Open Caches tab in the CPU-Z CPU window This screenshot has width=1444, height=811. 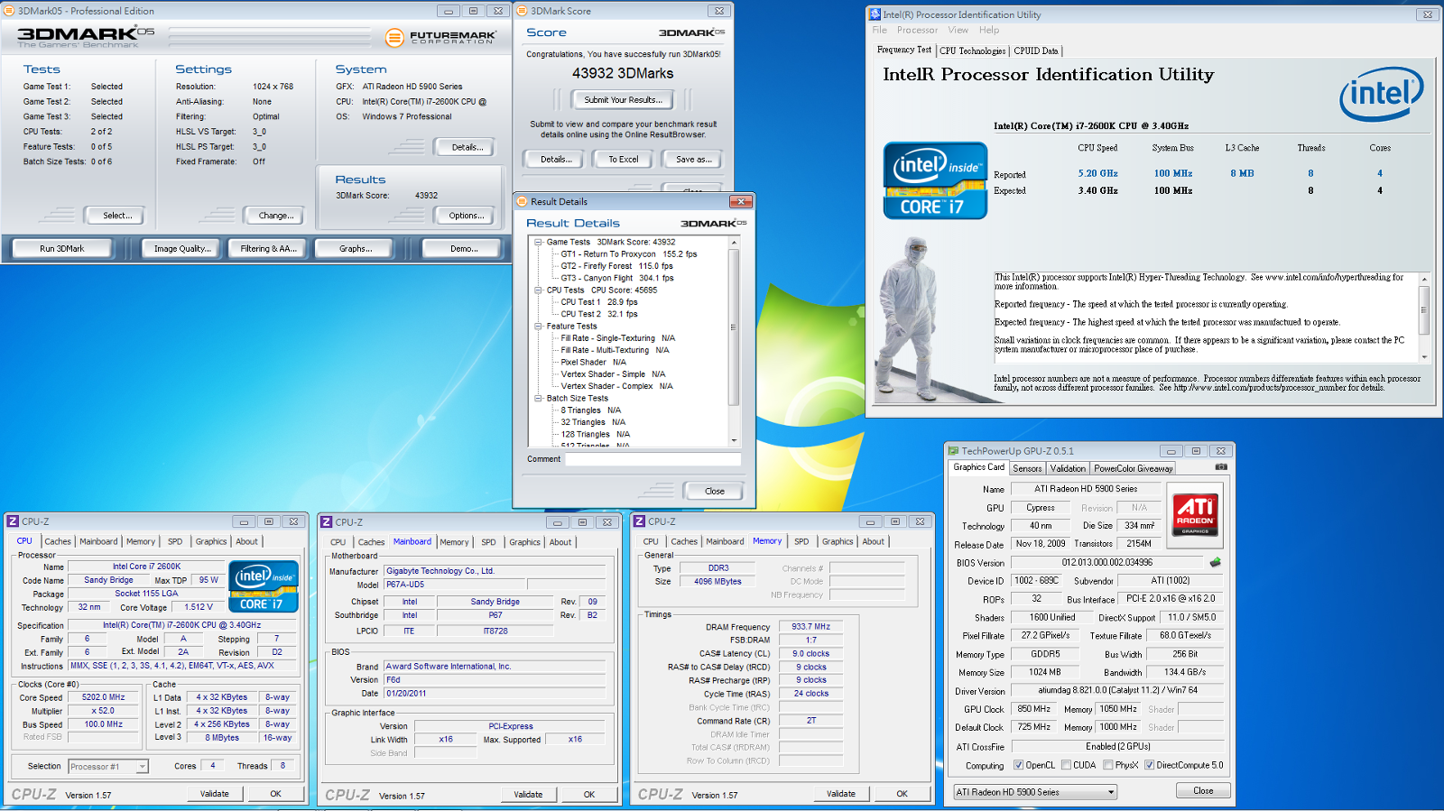[58, 541]
